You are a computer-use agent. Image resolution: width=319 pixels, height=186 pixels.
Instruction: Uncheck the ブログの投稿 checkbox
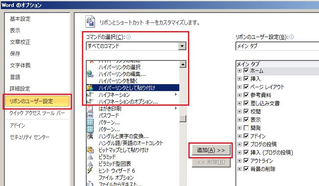pyautogui.click(x=246, y=144)
